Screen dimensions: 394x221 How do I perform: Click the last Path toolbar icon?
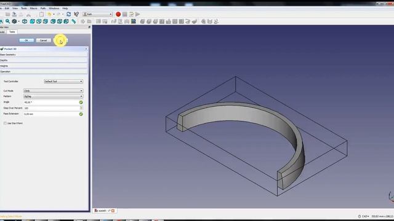[x=216, y=21]
